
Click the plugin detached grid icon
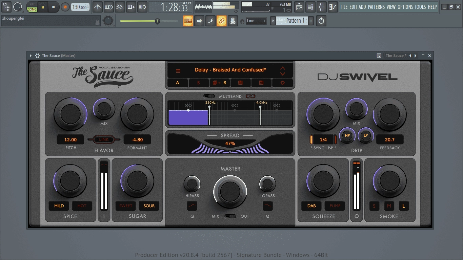coord(379,56)
